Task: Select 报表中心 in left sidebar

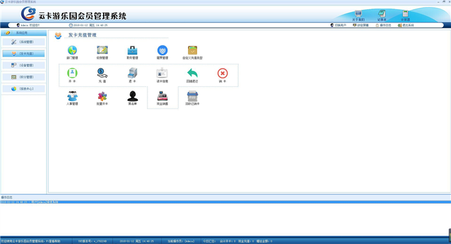Action: point(24,89)
